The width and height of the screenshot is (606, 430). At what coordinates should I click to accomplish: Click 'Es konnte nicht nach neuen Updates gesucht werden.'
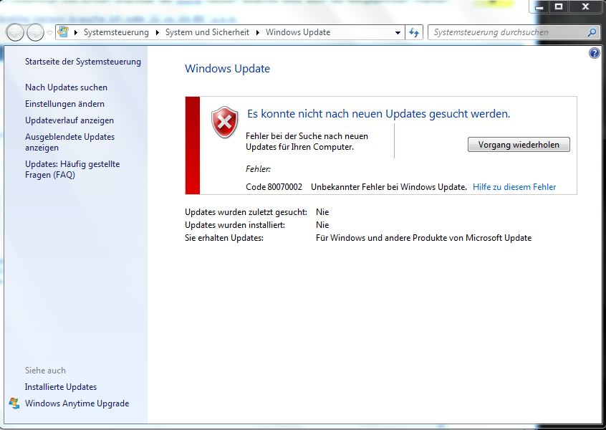(x=378, y=114)
